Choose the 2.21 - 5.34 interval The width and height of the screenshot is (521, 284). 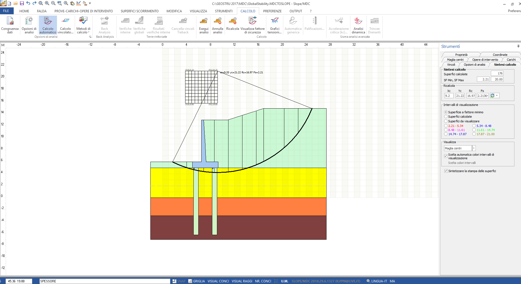(454, 126)
